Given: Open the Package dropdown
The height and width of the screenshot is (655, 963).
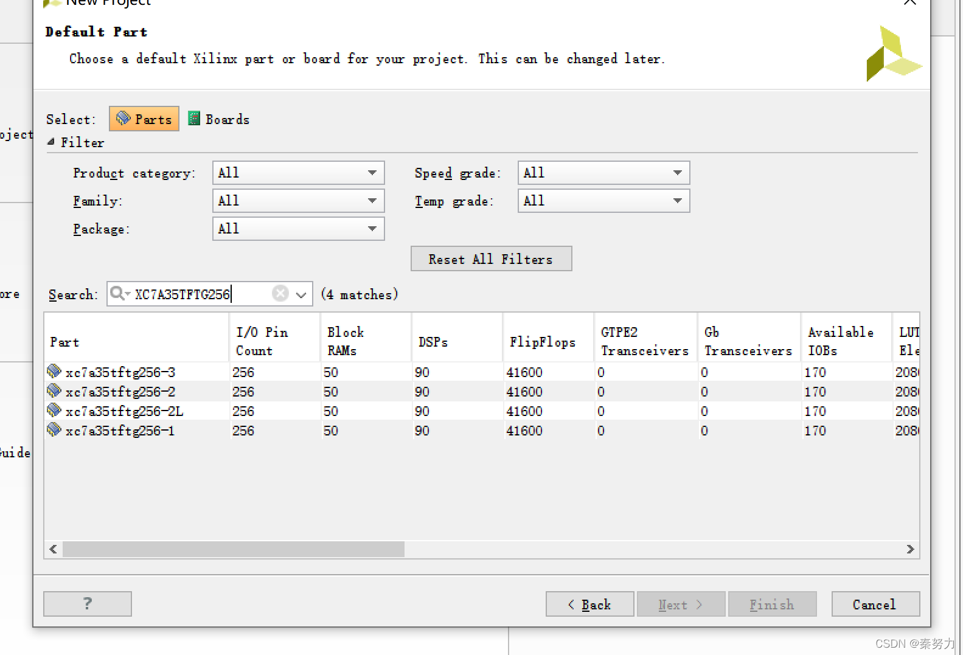Looking at the screenshot, I should click(x=298, y=229).
